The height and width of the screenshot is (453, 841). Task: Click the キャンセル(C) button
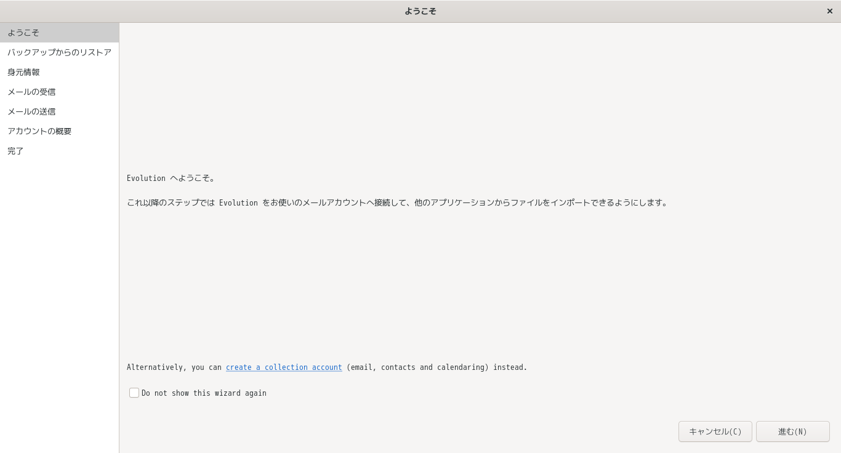(x=715, y=431)
